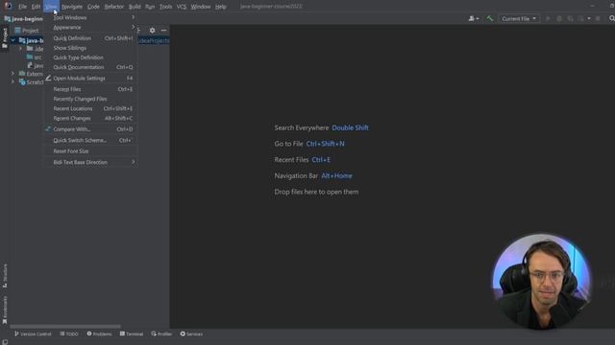Select Quick Type Definition entry
The height and width of the screenshot is (345, 615).
point(90,57)
